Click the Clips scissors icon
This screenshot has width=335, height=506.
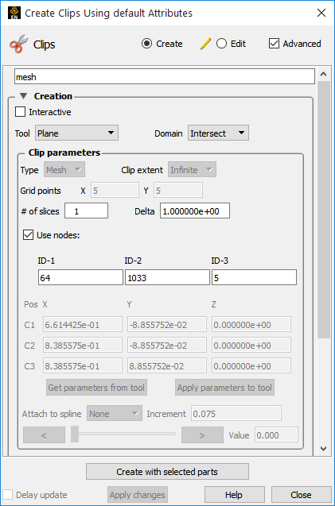pyautogui.click(x=19, y=44)
